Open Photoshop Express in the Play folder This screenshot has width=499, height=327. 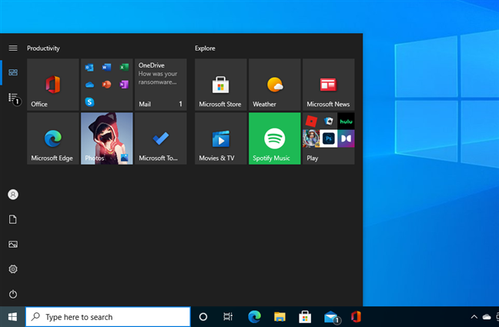pos(328,138)
